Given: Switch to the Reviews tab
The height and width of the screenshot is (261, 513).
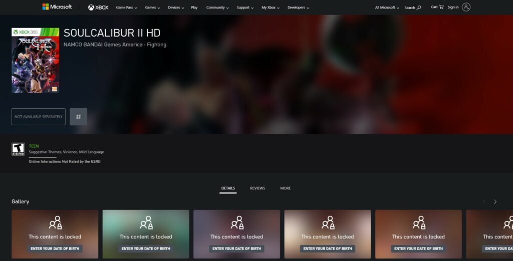Looking at the screenshot, I should (x=258, y=188).
